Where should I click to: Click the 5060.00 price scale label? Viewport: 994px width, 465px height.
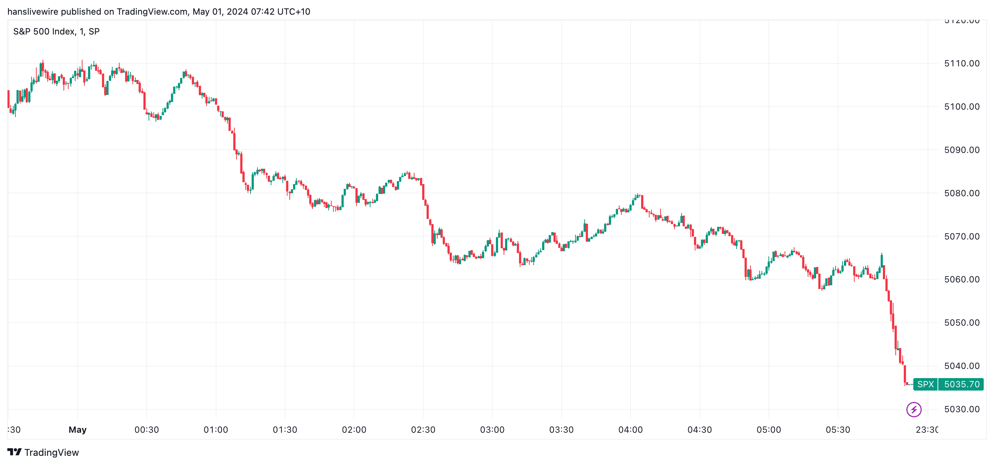click(962, 279)
